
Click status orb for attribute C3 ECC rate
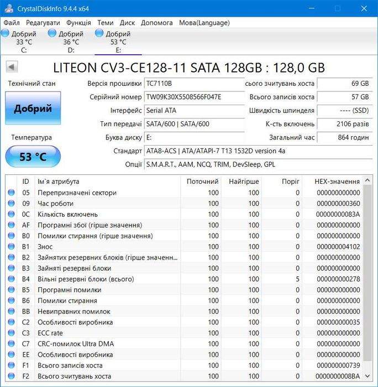tap(12, 333)
